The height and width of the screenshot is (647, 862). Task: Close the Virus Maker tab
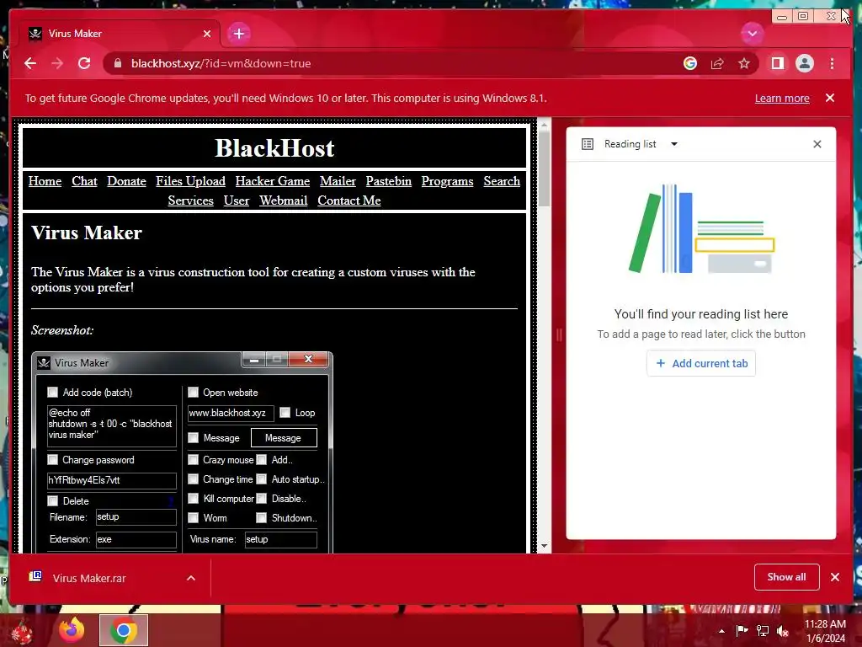(x=207, y=34)
